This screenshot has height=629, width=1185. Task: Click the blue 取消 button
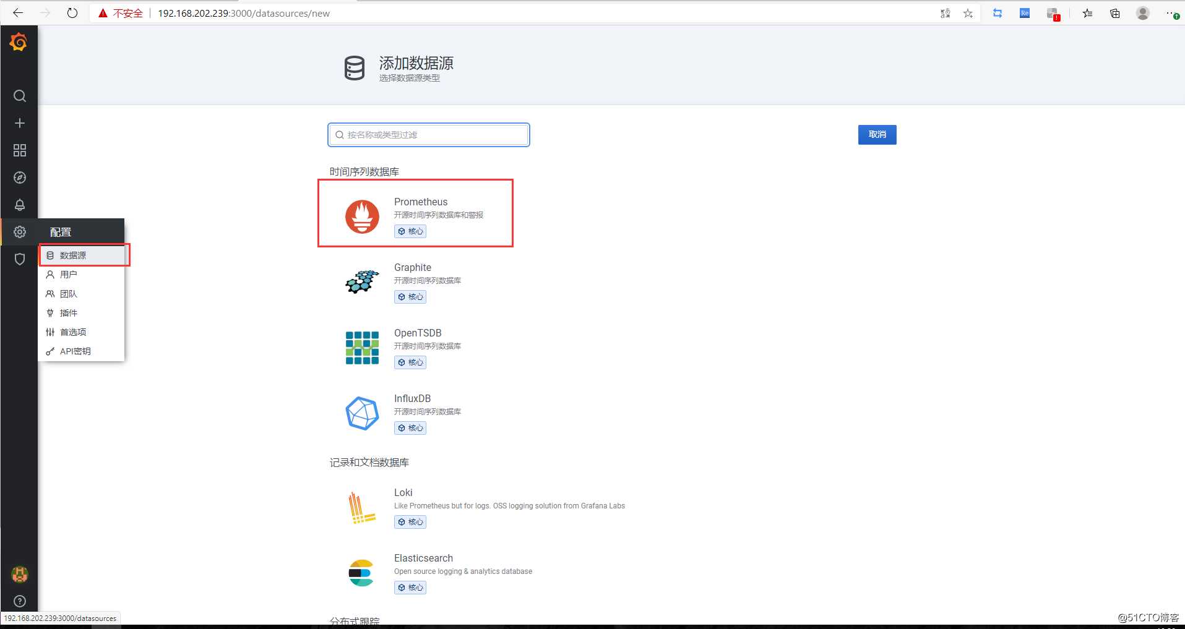(x=877, y=135)
